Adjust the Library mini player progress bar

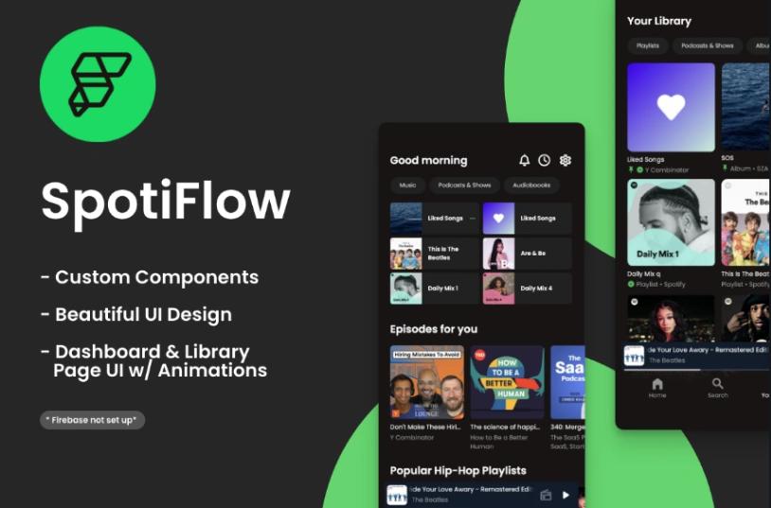pyautogui.click(x=697, y=370)
